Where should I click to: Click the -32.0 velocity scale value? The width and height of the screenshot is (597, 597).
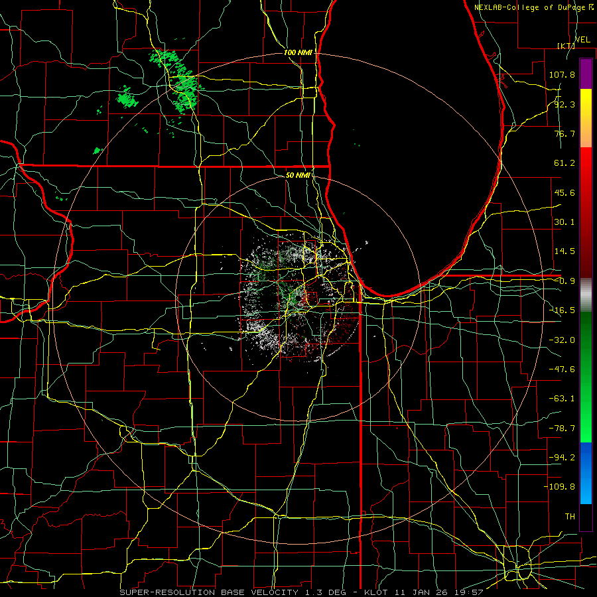point(562,340)
